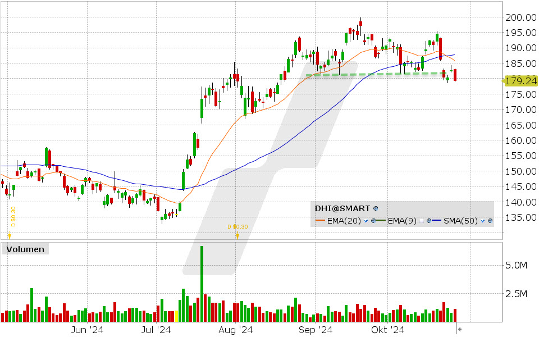539x337 pixels.
Task: Click the Sep '24 date axis label
Action: click(316, 330)
